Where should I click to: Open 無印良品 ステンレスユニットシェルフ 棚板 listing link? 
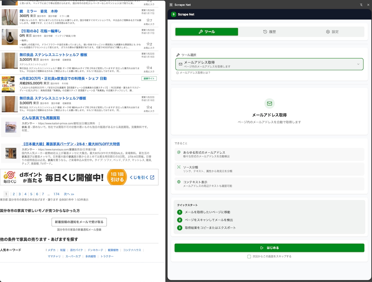53,55
